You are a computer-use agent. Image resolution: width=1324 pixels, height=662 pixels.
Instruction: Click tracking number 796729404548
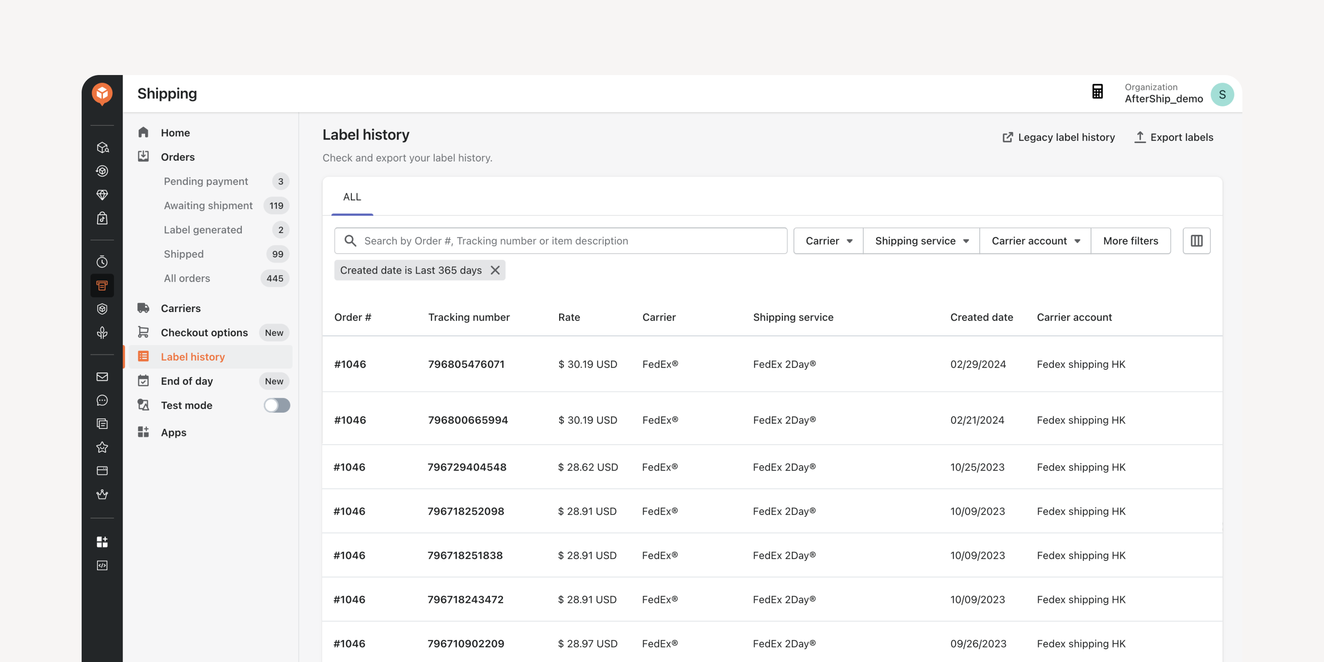(466, 467)
